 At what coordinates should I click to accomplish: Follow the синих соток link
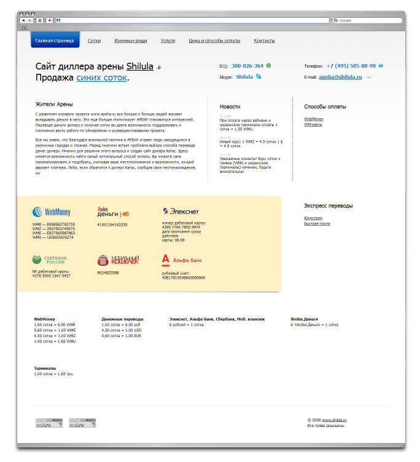click(x=102, y=78)
